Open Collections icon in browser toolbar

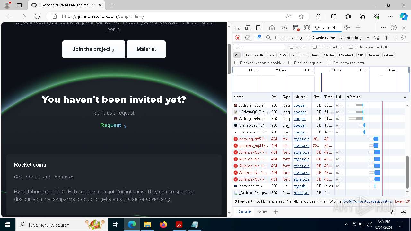pyautogui.click(x=362, y=16)
